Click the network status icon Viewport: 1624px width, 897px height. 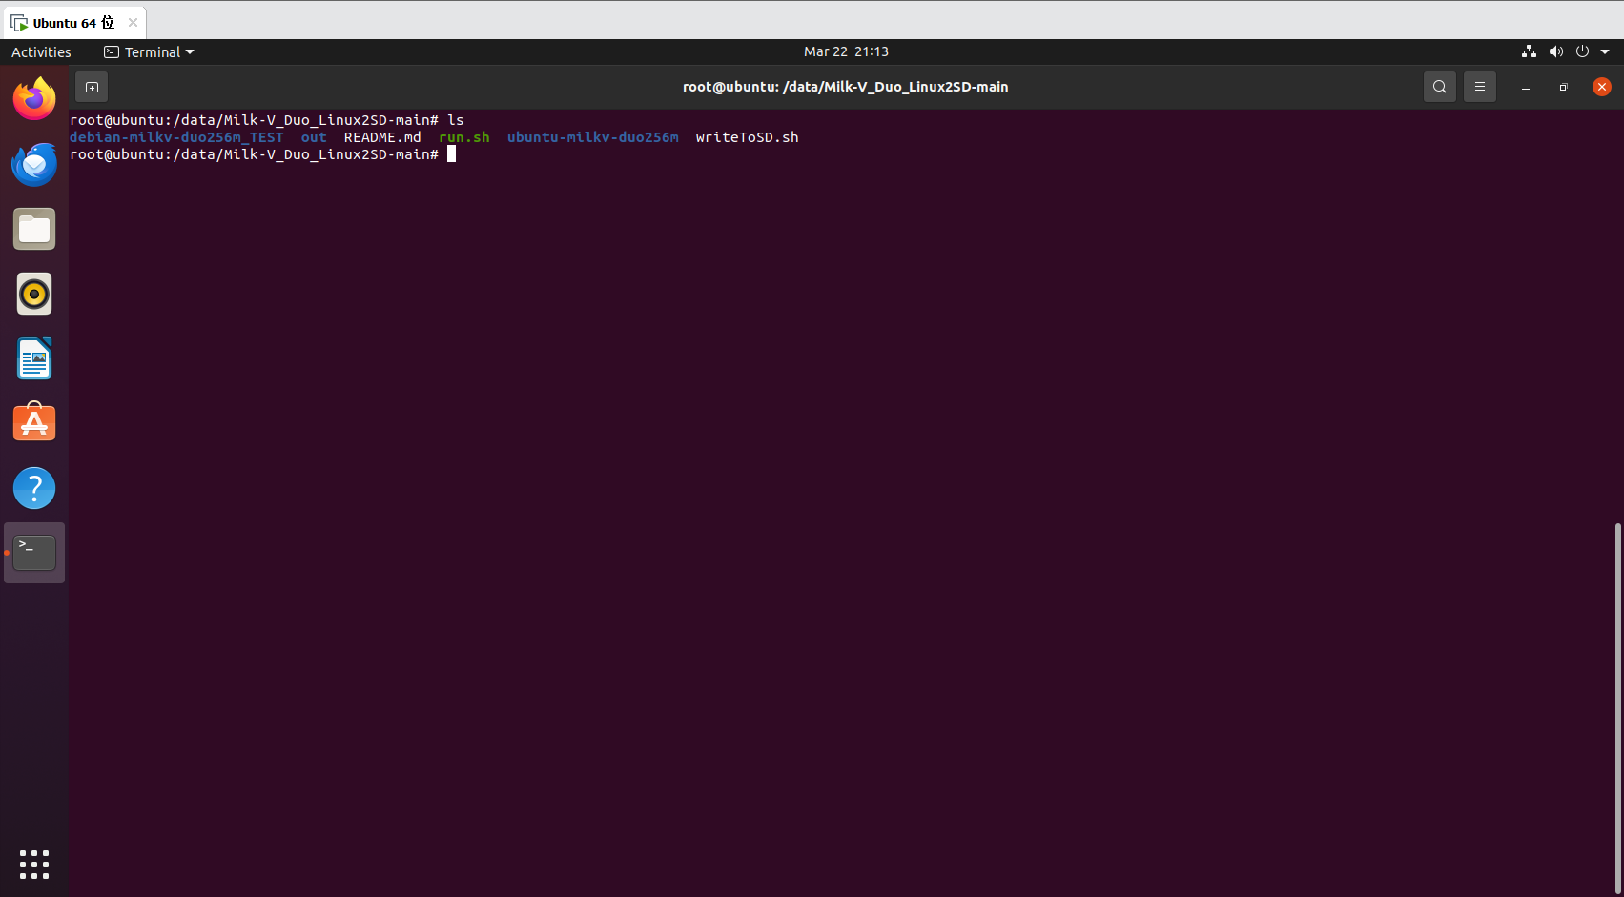point(1529,51)
